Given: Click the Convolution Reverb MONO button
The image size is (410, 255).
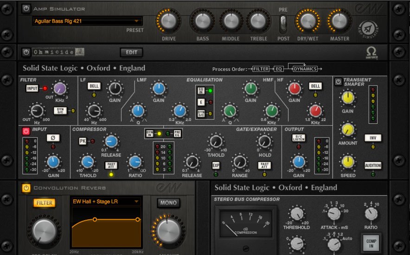Looking at the screenshot, I should click(168, 203).
